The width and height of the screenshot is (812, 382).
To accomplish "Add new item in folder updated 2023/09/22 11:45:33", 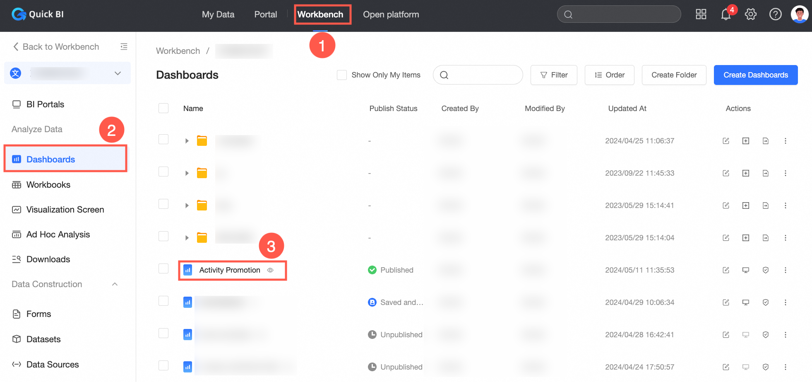I will coord(746,173).
